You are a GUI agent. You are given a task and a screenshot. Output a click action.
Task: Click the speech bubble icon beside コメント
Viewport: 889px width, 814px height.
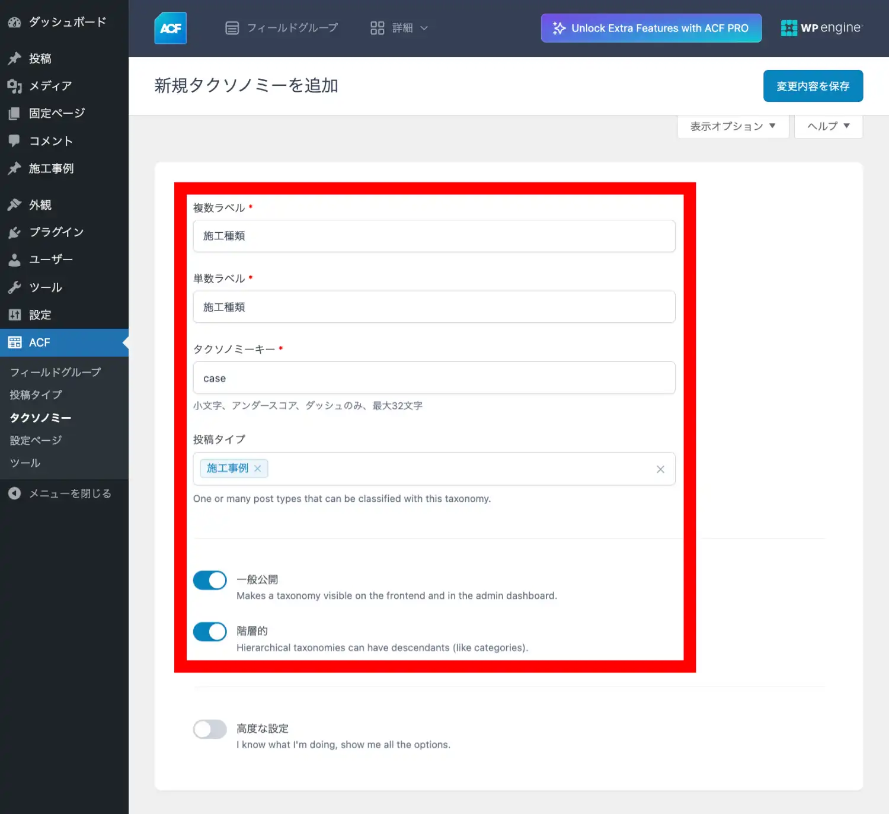click(15, 141)
